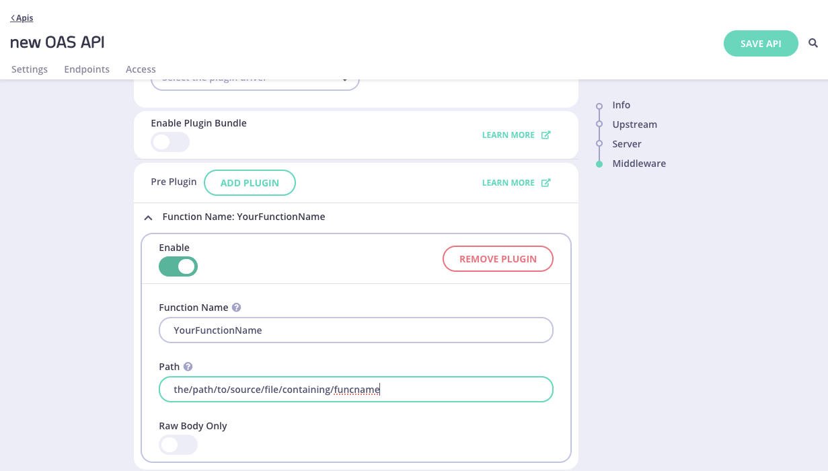Click the help icon beside Function Name
The width and height of the screenshot is (828, 471).
pyautogui.click(x=237, y=307)
